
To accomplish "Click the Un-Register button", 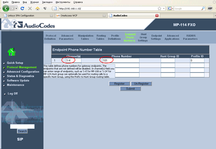I will click(141, 84).
